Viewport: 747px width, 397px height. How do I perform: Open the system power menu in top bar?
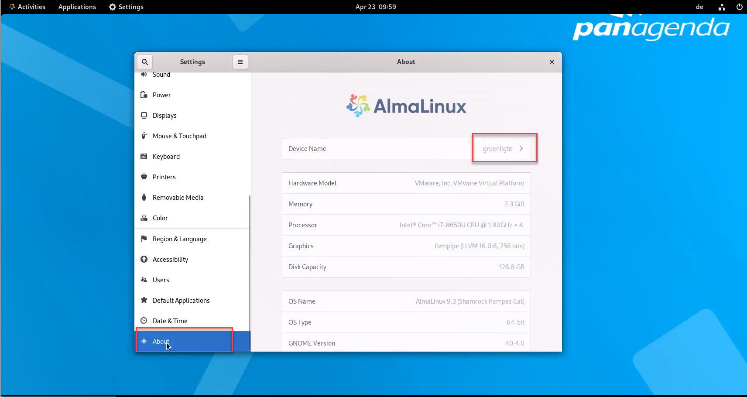[739, 7]
